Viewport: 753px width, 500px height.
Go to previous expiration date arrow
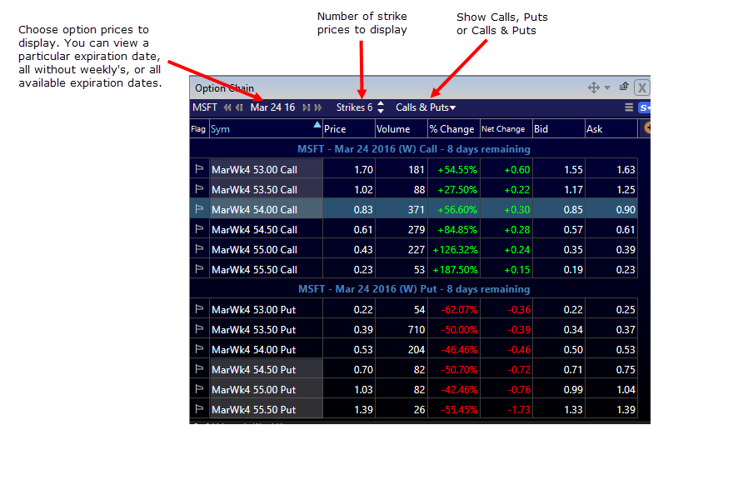[x=239, y=107]
